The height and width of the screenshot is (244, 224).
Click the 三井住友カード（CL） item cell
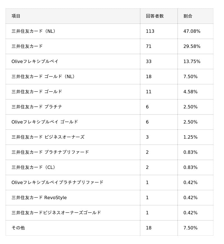(34, 167)
